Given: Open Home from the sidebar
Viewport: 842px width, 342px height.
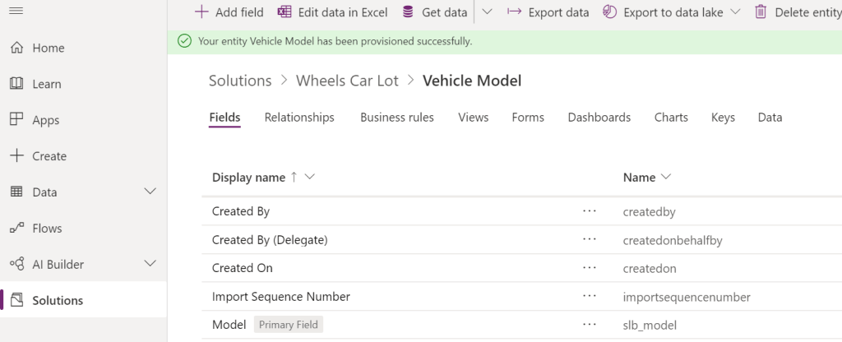Looking at the screenshot, I should coord(46,48).
